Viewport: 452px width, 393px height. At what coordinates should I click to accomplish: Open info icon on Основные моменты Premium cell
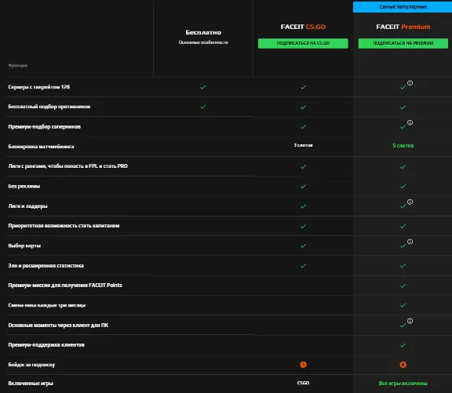click(x=410, y=321)
